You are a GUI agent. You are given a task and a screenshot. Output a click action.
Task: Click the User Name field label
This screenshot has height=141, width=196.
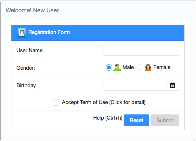point(30,50)
